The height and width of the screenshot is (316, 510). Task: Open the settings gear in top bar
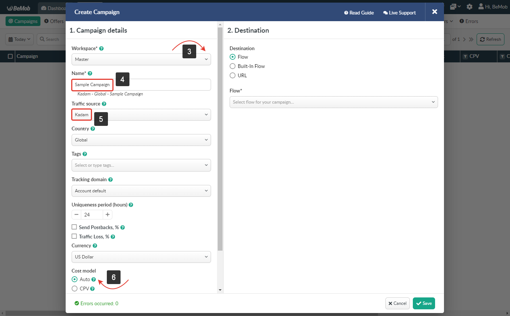(470, 7)
